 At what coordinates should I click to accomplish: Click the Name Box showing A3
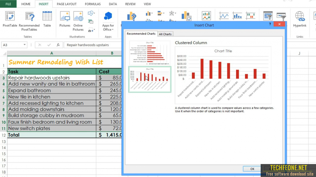tap(12, 45)
